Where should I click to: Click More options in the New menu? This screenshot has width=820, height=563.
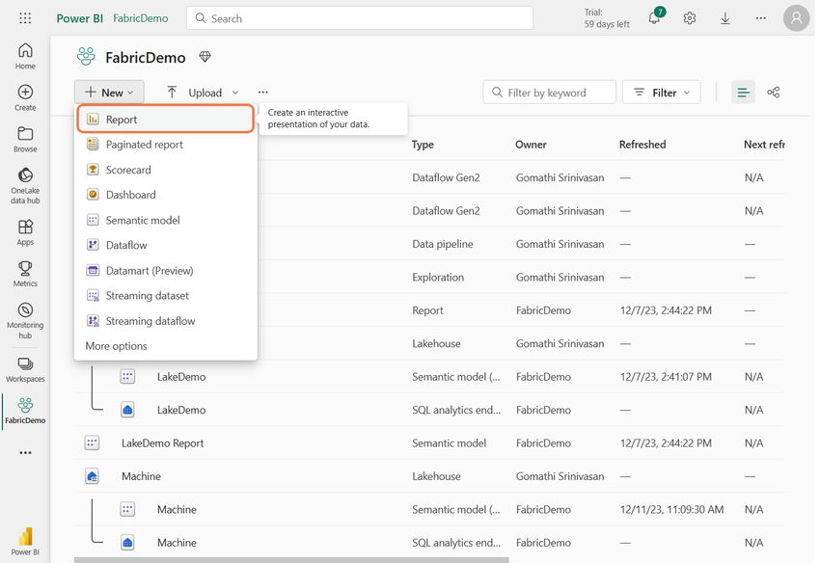pyautogui.click(x=116, y=346)
